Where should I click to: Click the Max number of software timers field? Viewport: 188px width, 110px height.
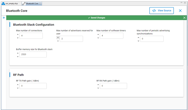(x=111, y=36)
